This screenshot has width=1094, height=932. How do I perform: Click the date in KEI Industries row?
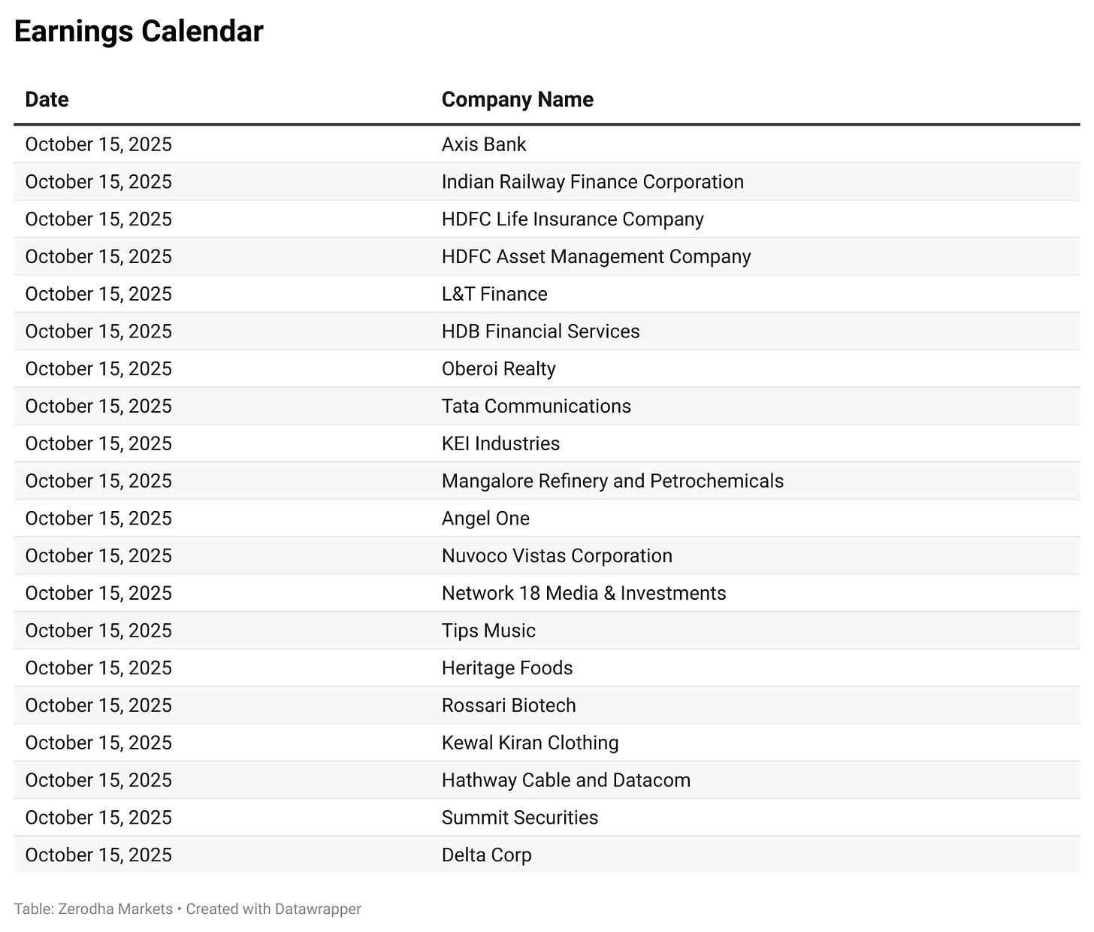(98, 443)
